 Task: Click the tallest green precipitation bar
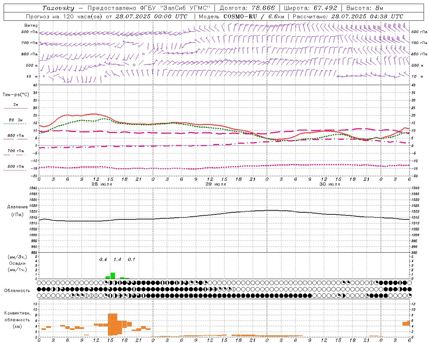[x=113, y=276]
